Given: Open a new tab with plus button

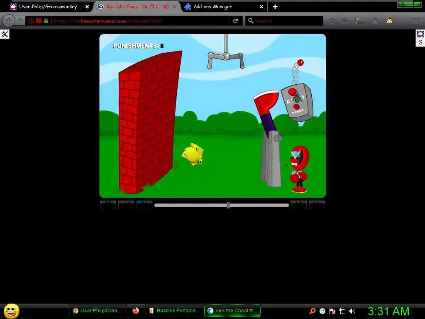Looking at the screenshot, I should [x=275, y=7].
